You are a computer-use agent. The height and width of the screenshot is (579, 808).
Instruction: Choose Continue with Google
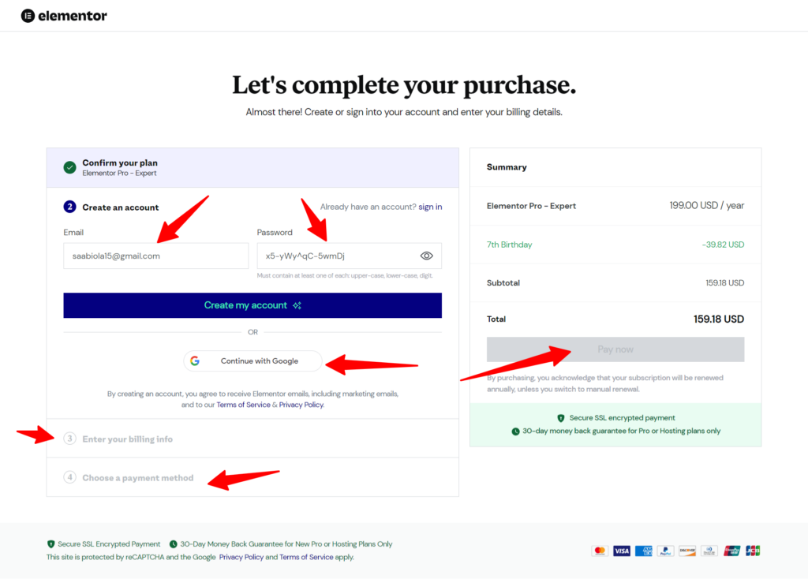(252, 360)
